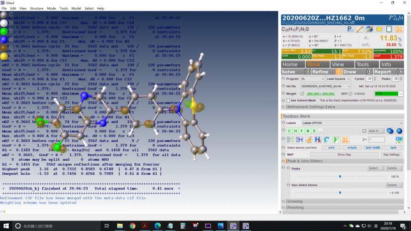This screenshot has height=231, width=411.
Task: Open the Least Squares method dropdown
Action: click(x=339, y=79)
